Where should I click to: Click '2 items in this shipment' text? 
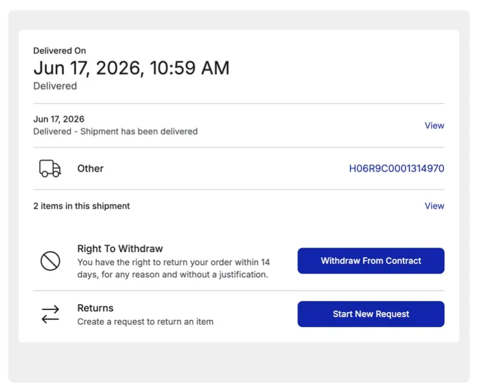coord(81,206)
